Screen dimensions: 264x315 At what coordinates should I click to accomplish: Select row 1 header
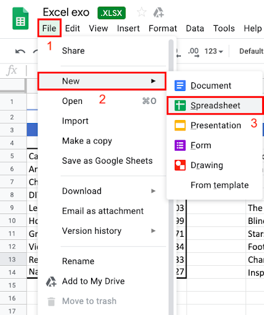13,102
